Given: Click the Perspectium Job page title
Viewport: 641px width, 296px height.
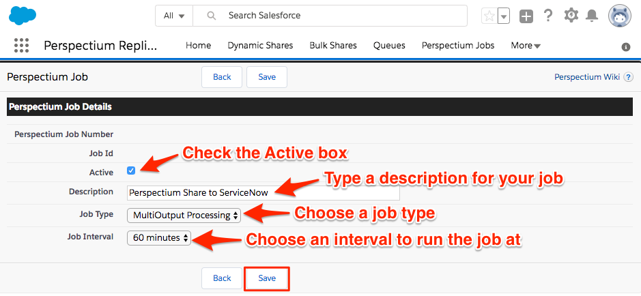Looking at the screenshot, I should click(x=47, y=77).
